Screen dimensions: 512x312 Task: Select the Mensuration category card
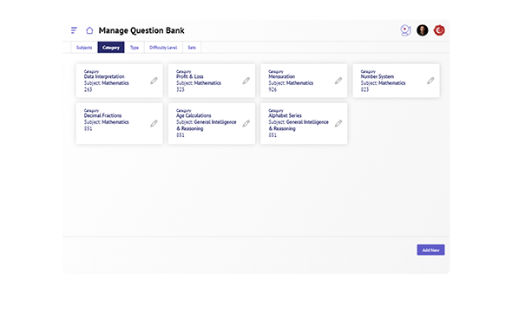pos(304,81)
